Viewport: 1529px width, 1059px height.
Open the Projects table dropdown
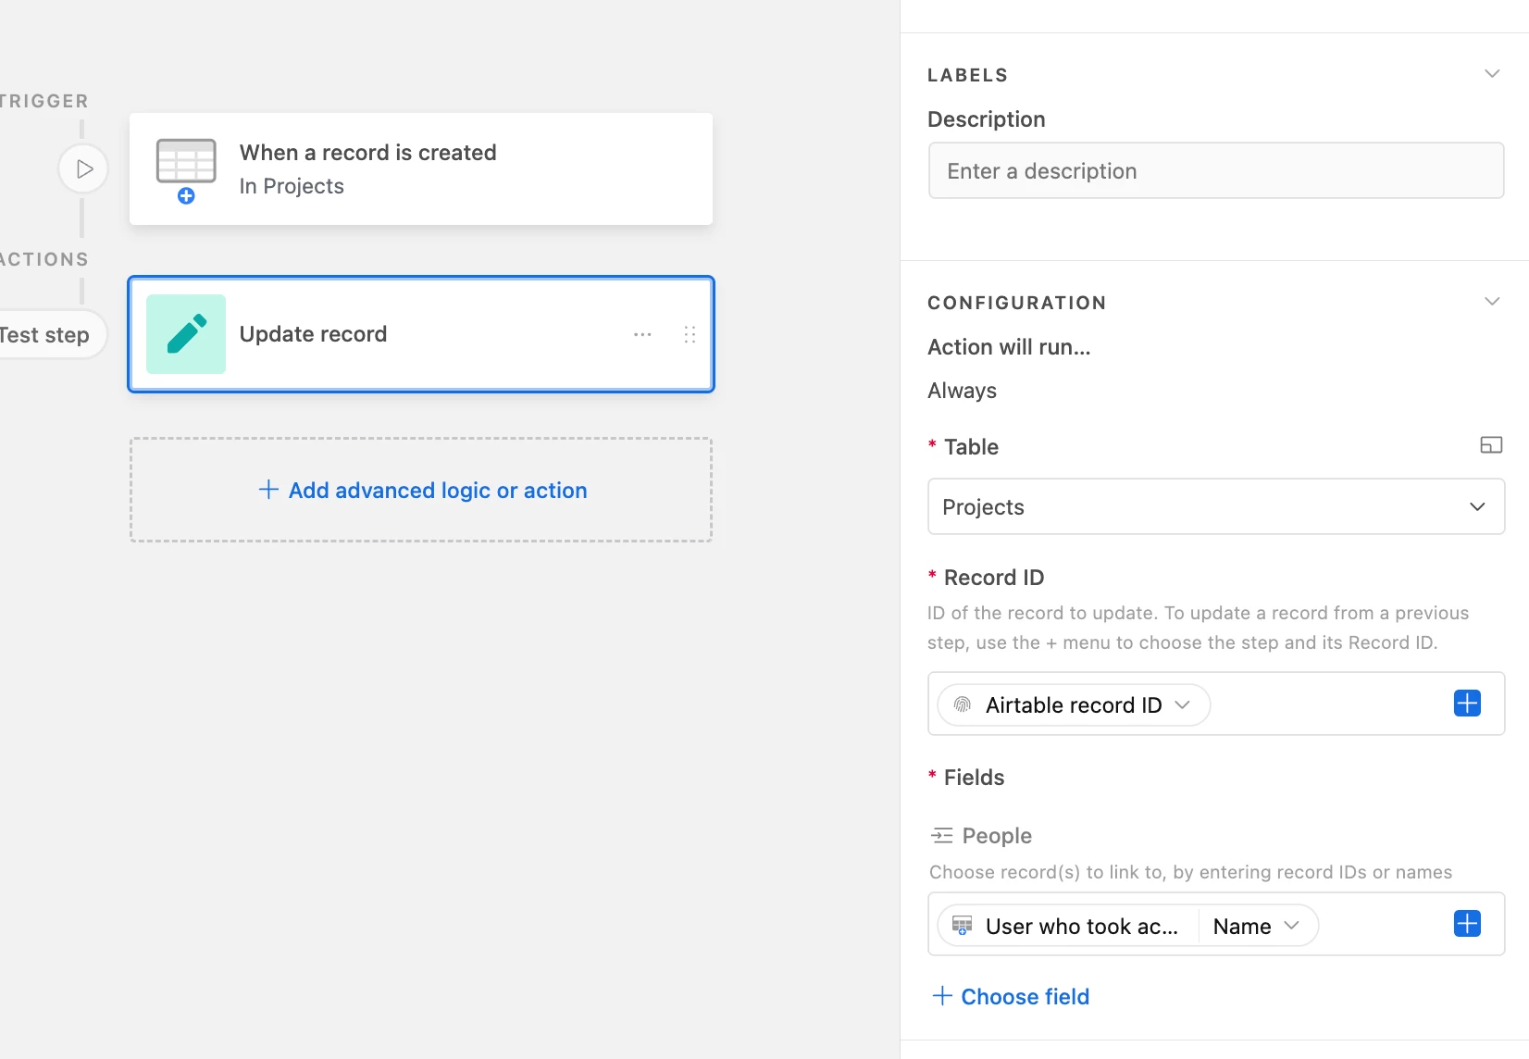[x=1215, y=506]
